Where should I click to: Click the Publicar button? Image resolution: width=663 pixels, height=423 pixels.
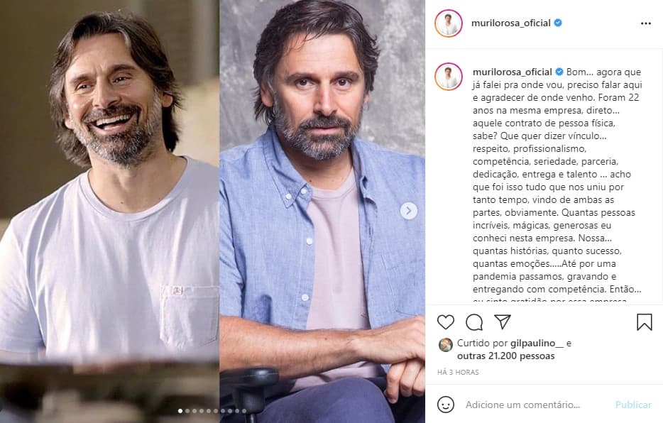633,405
